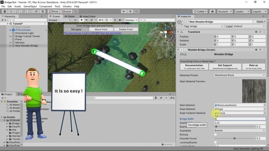Toggle Pivot handle position button

pos(54,11)
